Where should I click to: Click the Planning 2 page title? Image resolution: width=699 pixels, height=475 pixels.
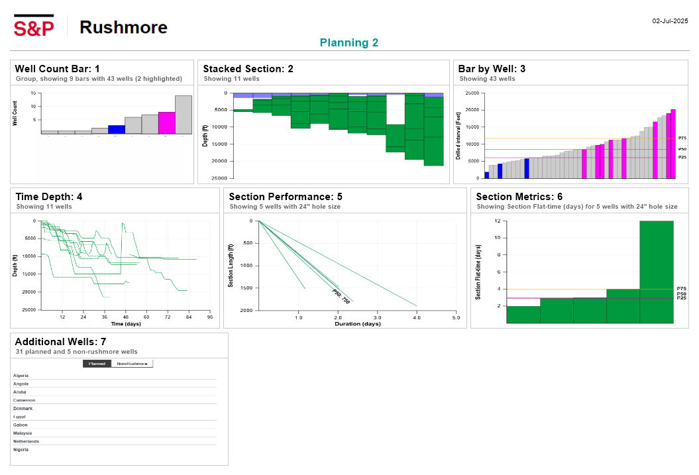[349, 43]
